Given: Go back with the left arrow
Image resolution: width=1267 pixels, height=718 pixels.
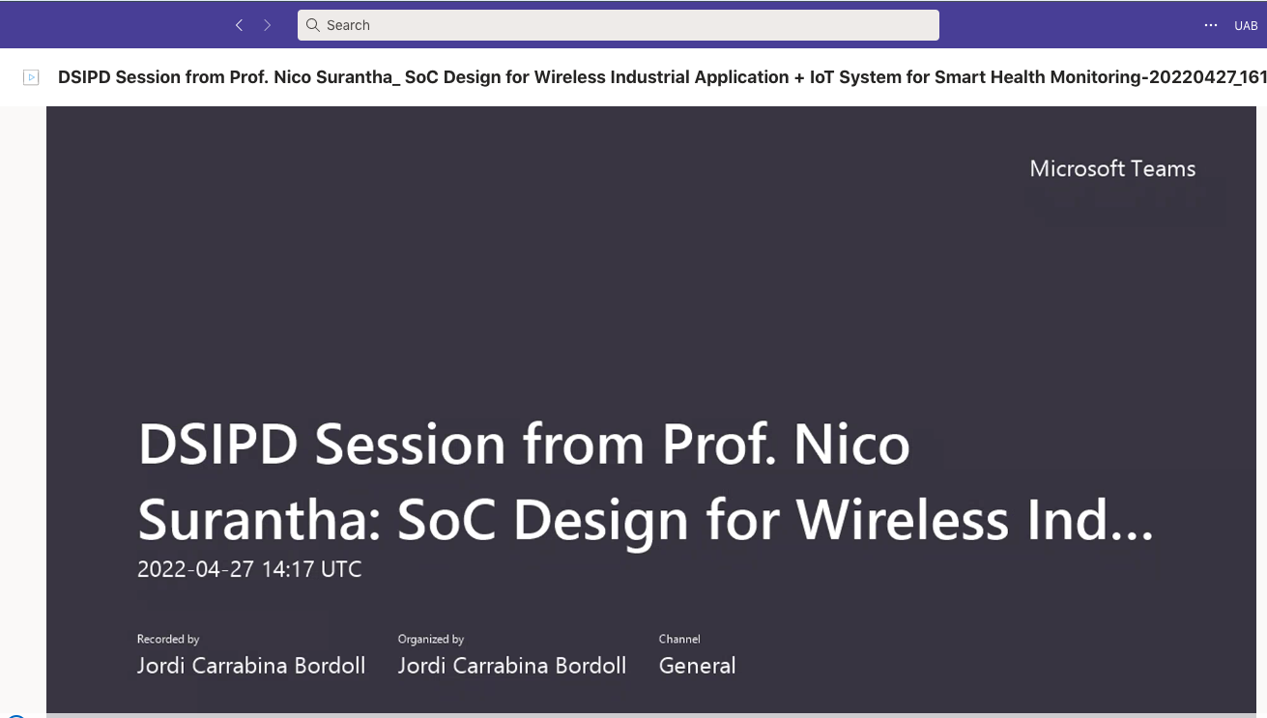Looking at the screenshot, I should click(x=239, y=25).
